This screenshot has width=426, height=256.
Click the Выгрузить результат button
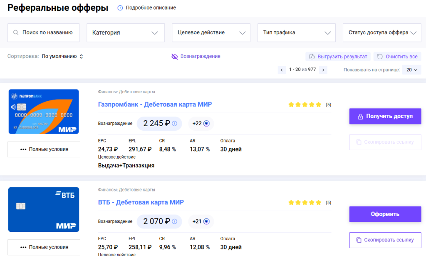[338, 57]
